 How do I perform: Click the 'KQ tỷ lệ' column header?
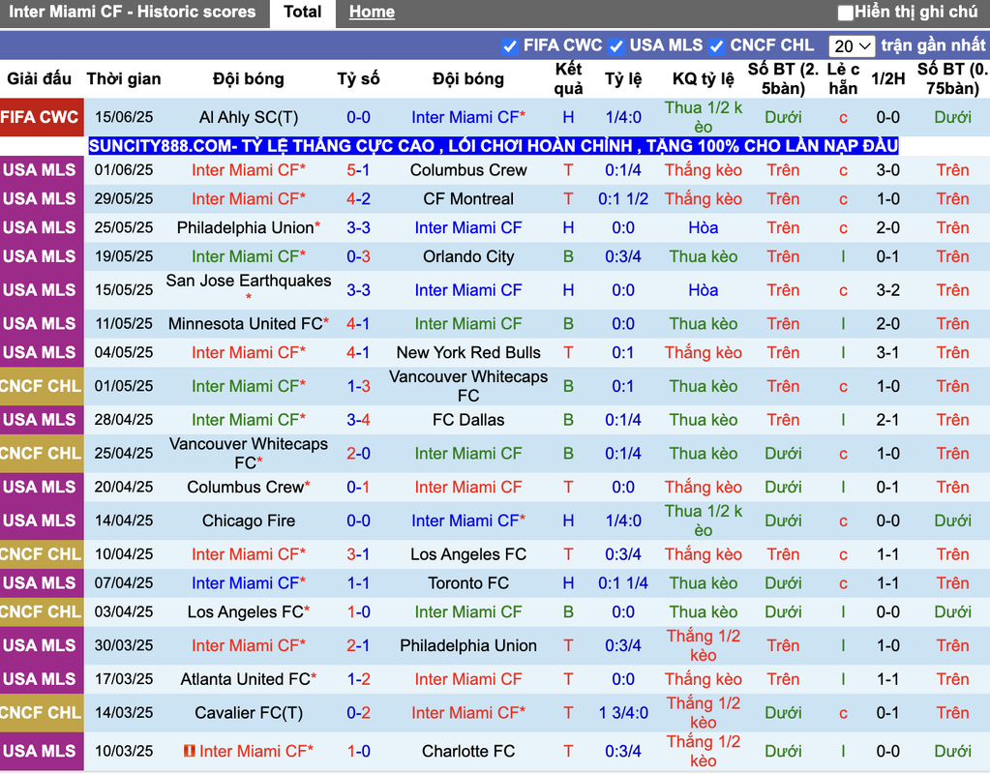tap(703, 79)
